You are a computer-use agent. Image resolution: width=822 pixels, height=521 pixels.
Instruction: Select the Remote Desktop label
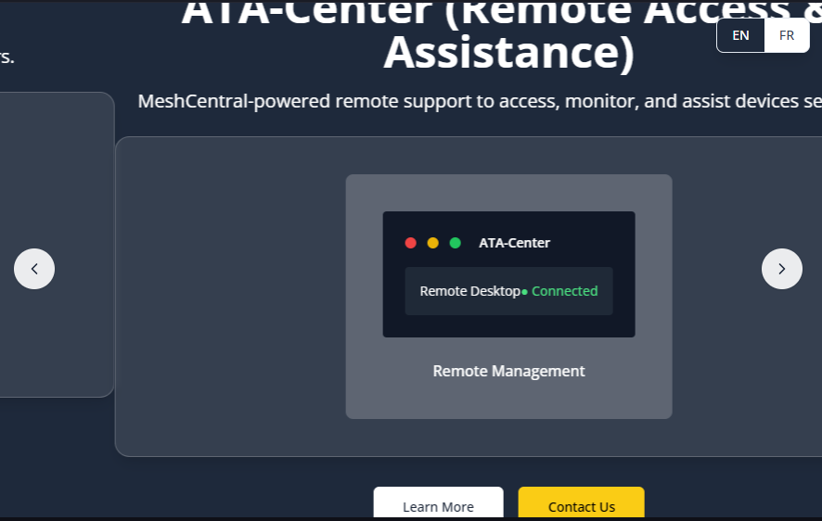click(x=469, y=291)
